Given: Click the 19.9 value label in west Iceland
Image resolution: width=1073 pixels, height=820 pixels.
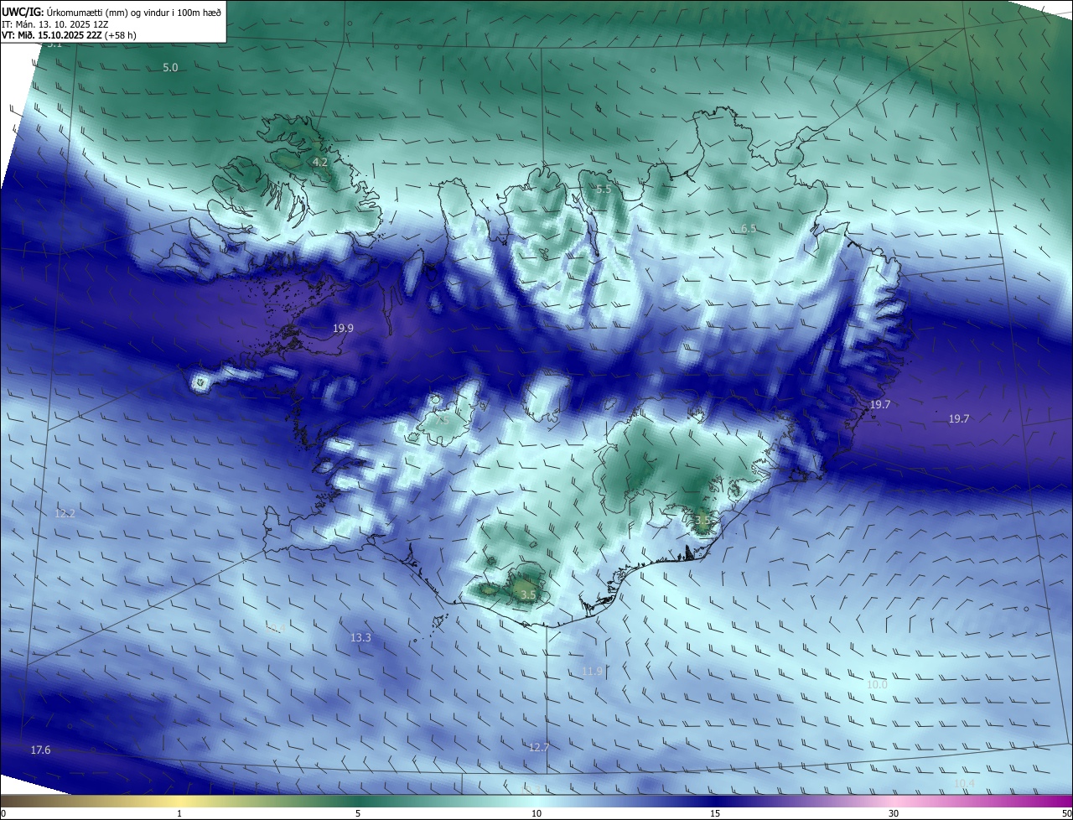Looking at the screenshot, I should 343,329.
